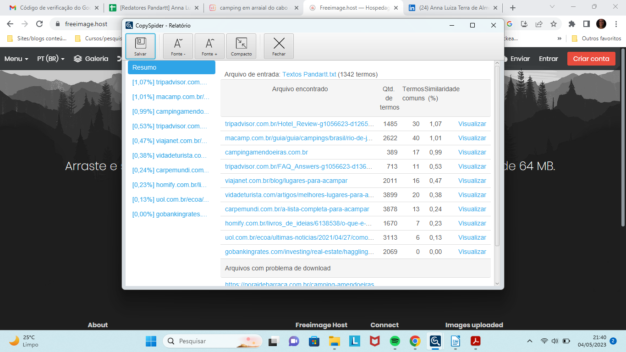
Task: Go back in Chrome history
Action: coord(10,24)
